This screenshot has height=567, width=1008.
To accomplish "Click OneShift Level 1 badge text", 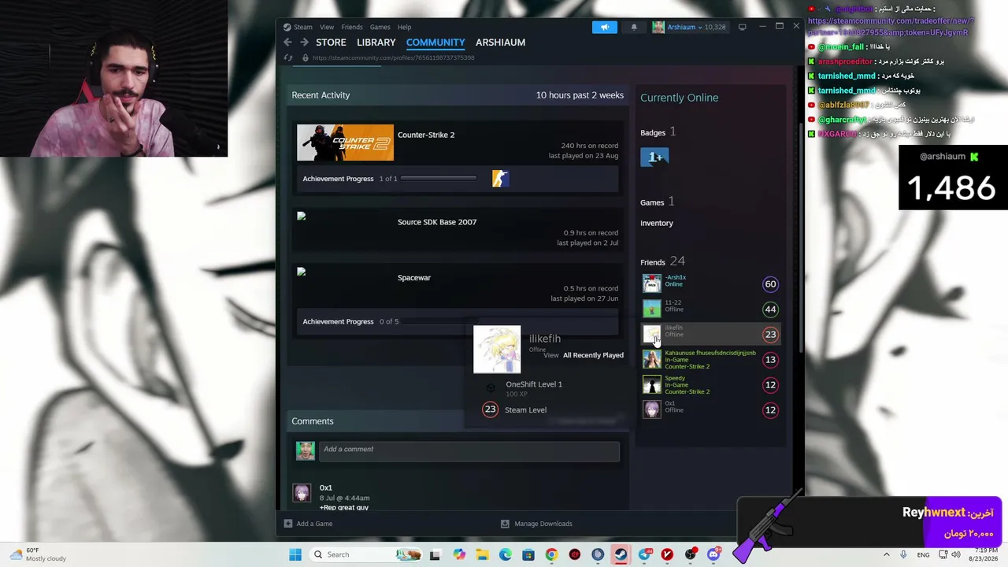I will click(534, 384).
